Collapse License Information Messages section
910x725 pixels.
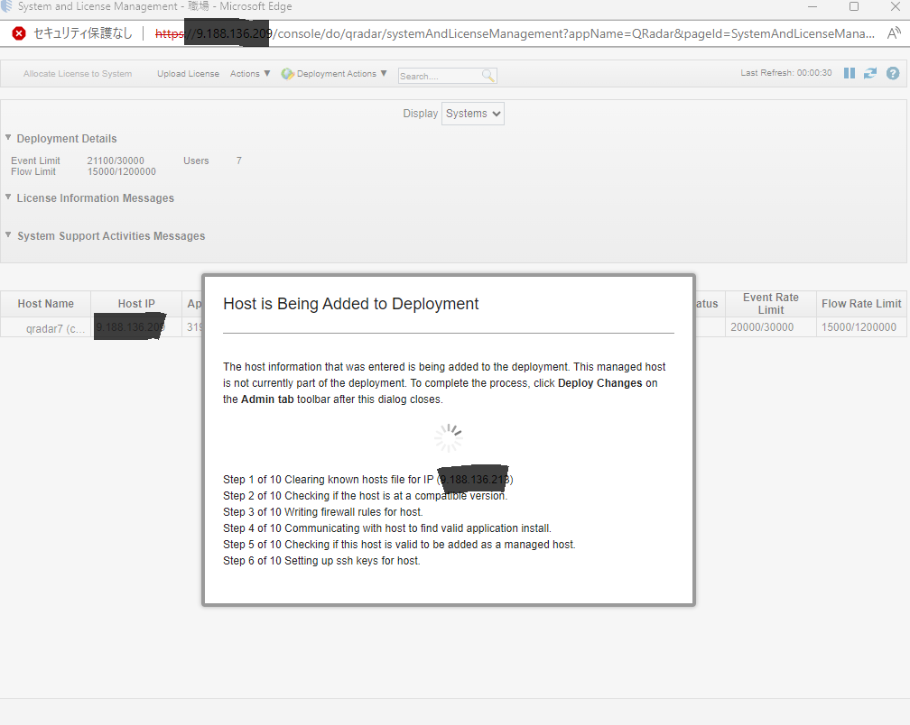tap(8, 197)
